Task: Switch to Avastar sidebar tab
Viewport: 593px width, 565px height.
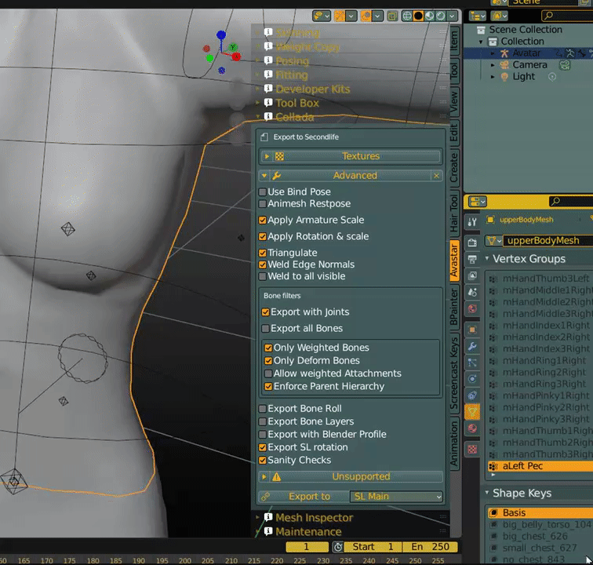Action: [455, 261]
